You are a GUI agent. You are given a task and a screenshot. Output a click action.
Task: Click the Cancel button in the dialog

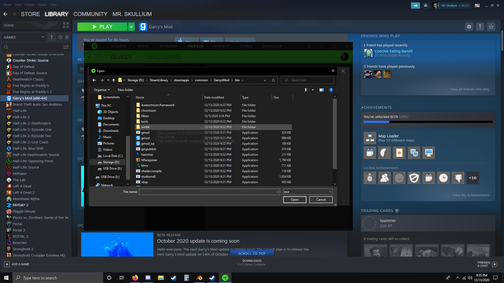321,200
